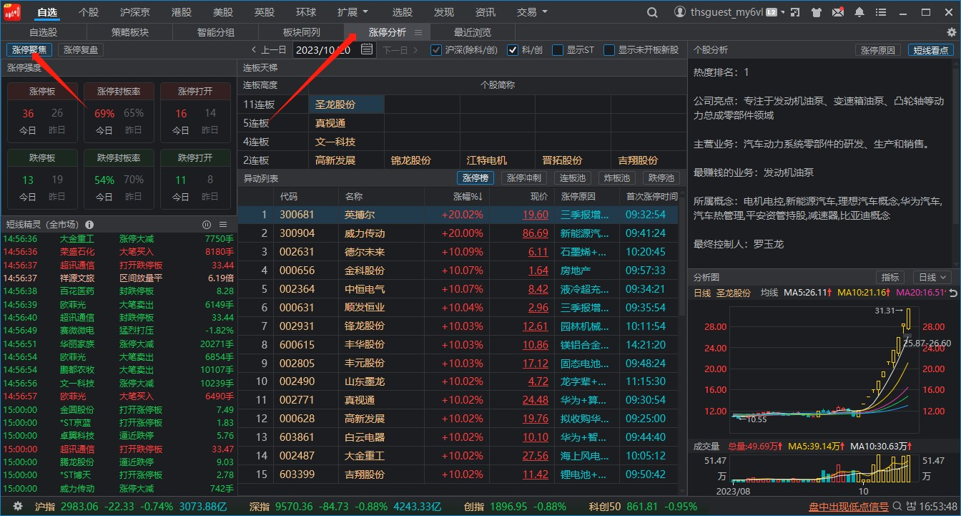Click 山东墨龙 stock name
Image resolution: width=961 pixels, height=516 pixels.
click(365, 382)
